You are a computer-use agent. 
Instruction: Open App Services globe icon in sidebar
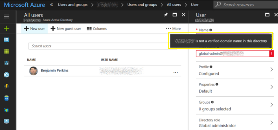(6, 75)
